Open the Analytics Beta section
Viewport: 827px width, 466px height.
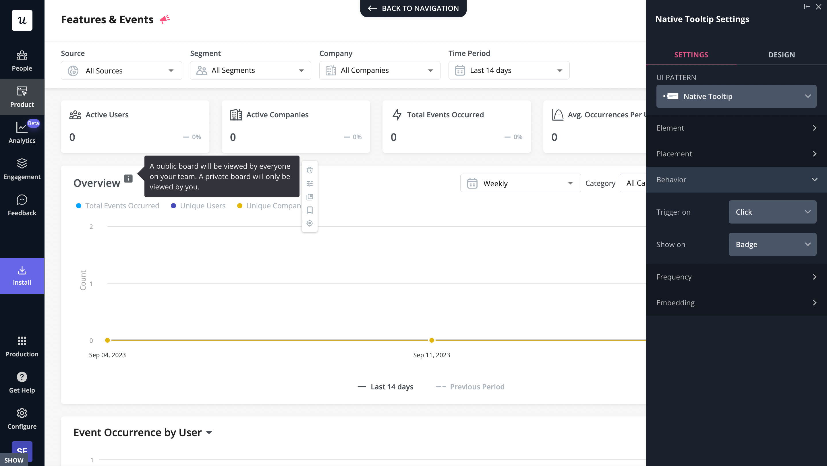tap(22, 133)
